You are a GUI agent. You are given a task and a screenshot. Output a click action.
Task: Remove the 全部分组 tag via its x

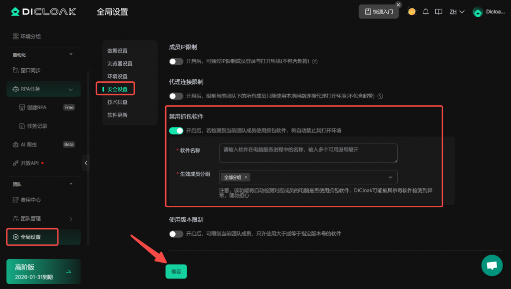coord(246,177)
